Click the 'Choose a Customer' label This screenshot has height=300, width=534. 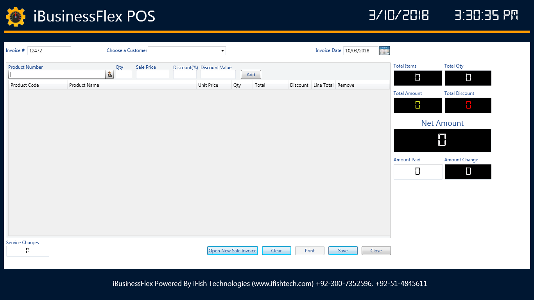pyautogui.click(x=127, y=50)
